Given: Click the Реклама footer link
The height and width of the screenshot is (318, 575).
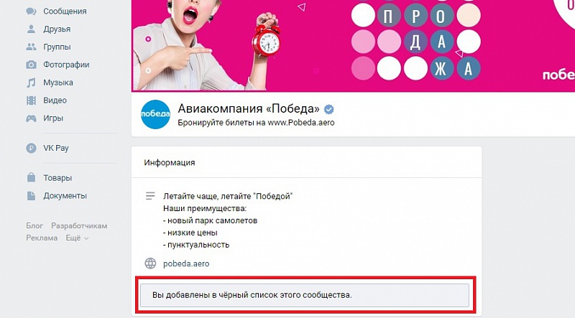Looking at the screenshot, I should pyautogui.click(x=42, y=238).
